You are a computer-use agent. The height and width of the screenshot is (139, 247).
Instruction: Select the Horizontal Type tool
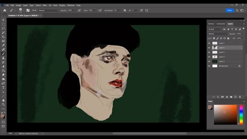pos(3,88)
